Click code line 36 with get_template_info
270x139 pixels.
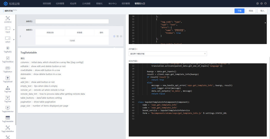click(173, 74)
